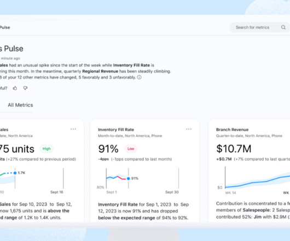Click 'Quarter-to-date, North America, Phone' subtitle
Viewport: 290px width, 241px height.
249,136
